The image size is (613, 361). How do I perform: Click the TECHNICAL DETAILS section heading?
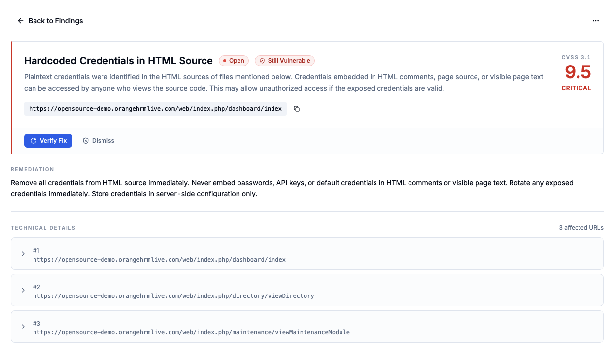click(43, 228)
